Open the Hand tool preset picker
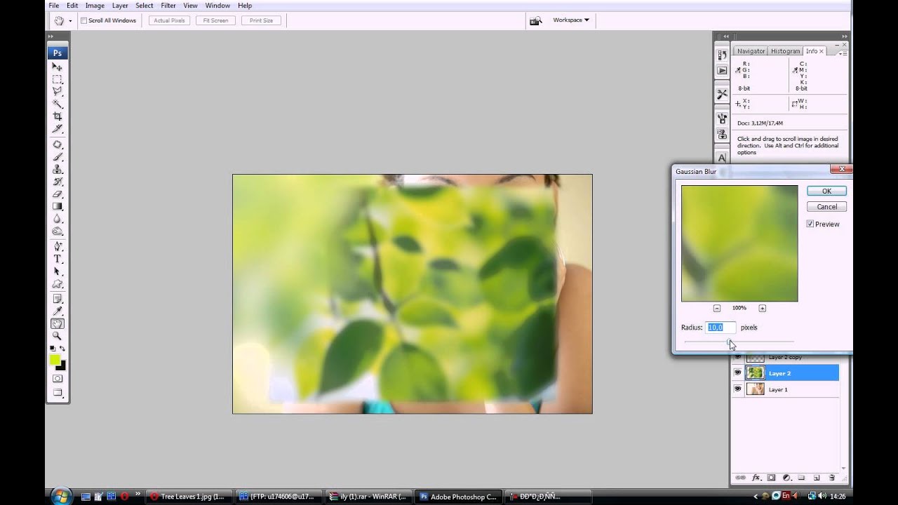This screenshot has height=505, width=898. (x=70, y=20)
